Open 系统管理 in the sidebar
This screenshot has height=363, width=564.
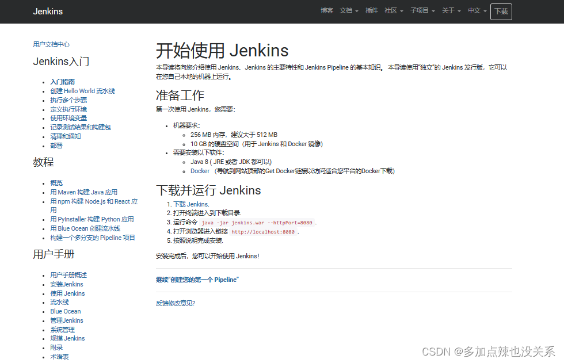pos(62,330)
